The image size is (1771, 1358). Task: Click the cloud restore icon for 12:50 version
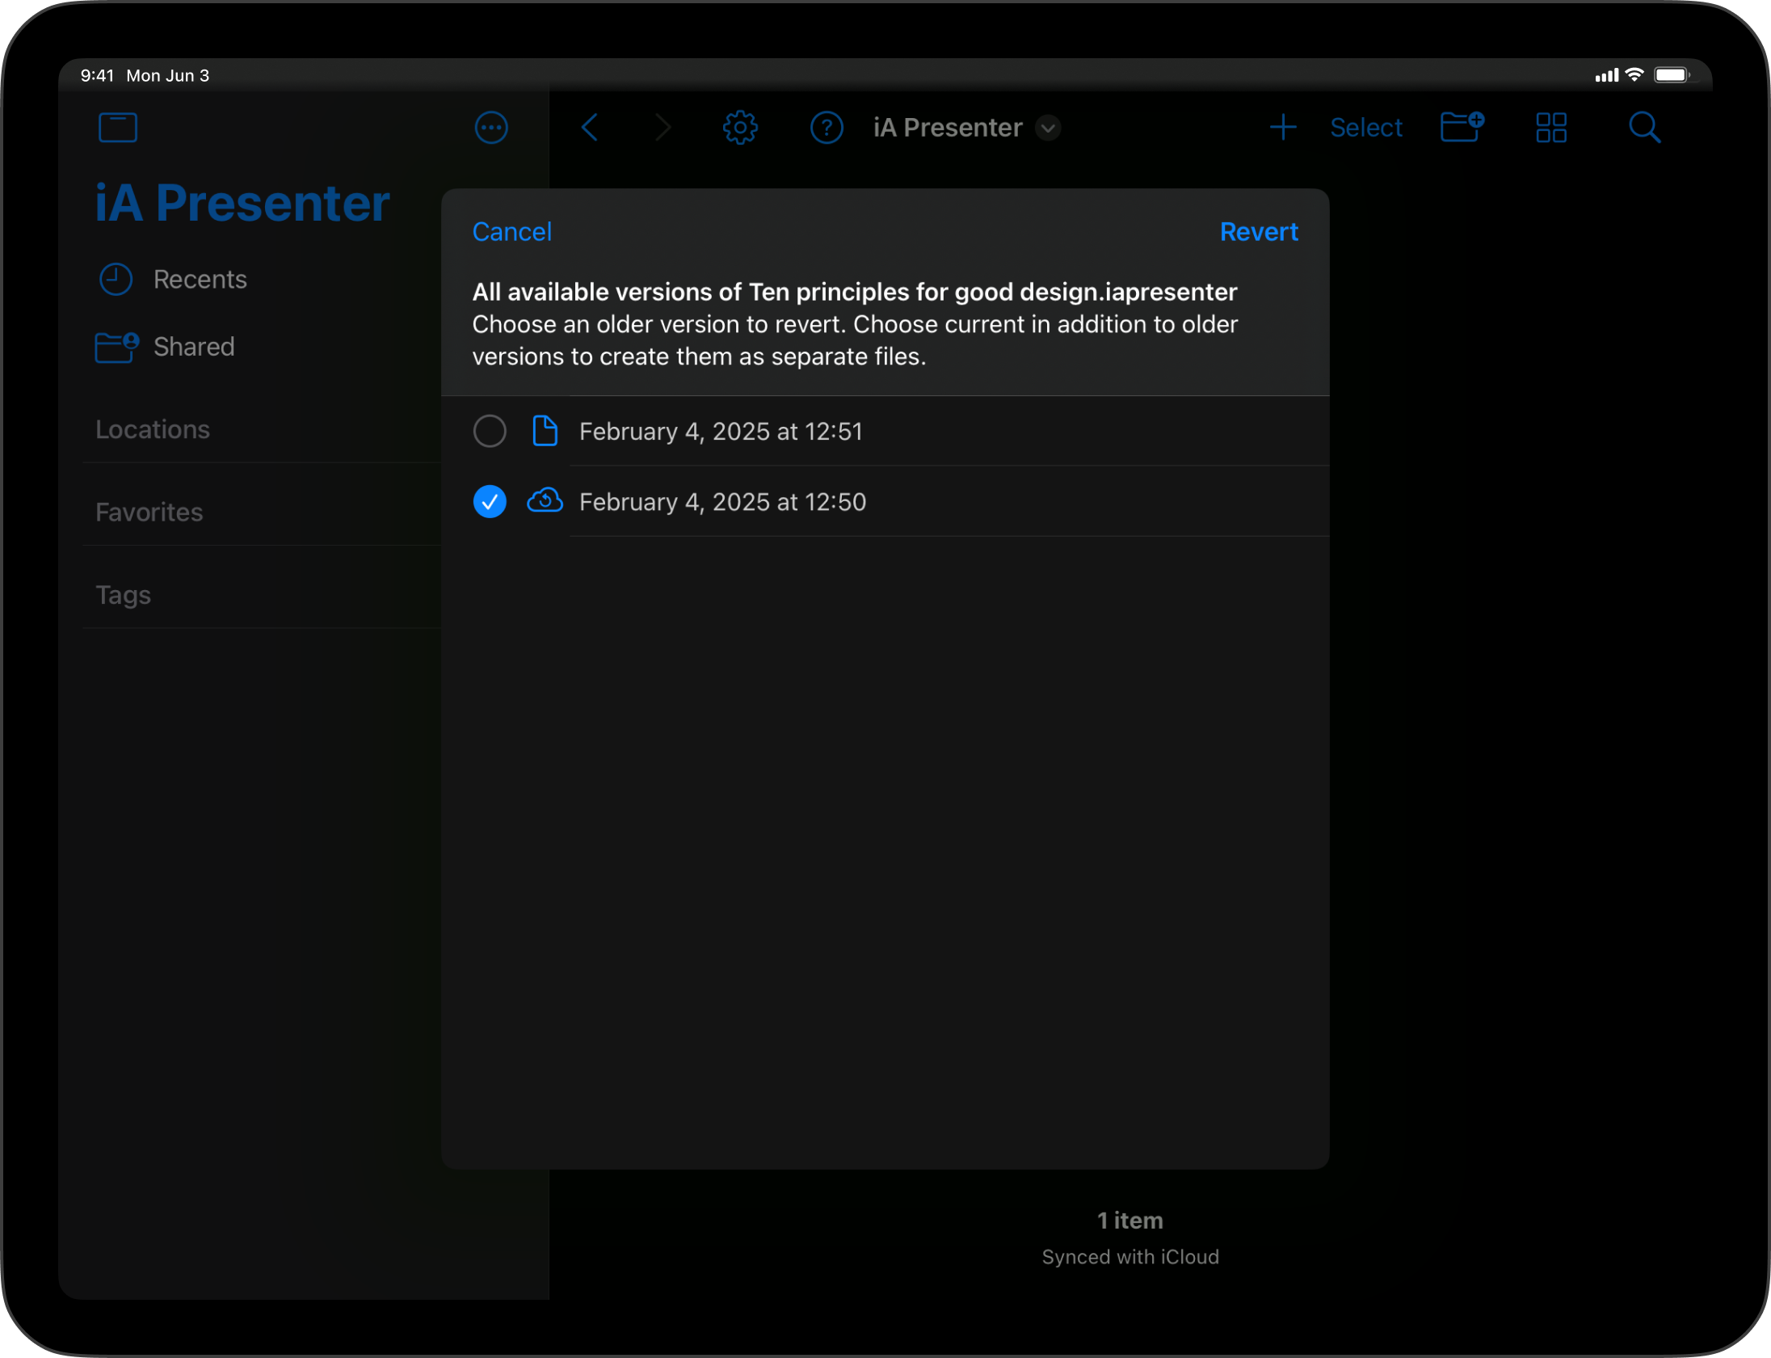545,501
